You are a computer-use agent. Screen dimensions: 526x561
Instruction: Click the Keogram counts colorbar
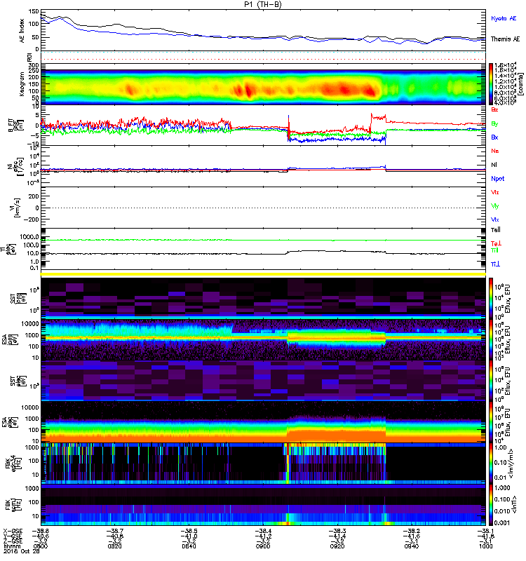[491, 83]
